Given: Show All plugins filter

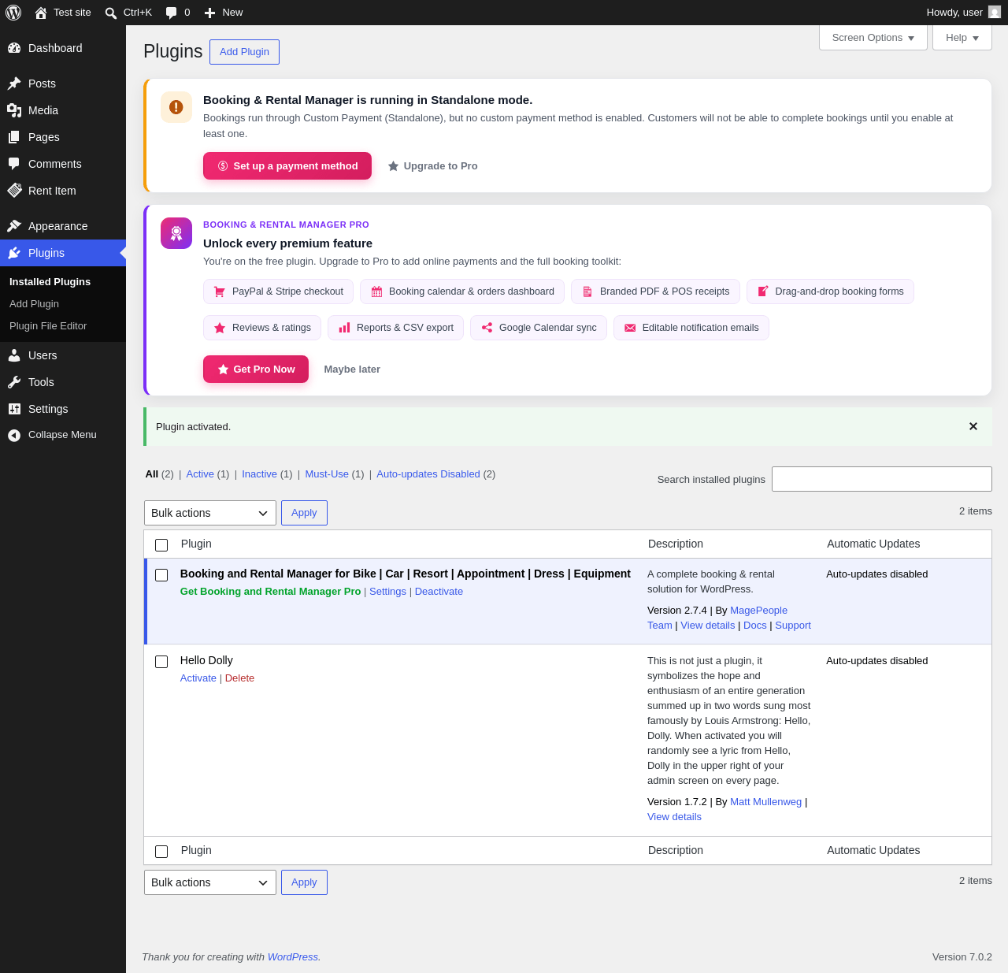Looking at the screenshot, I should [152, 474].
